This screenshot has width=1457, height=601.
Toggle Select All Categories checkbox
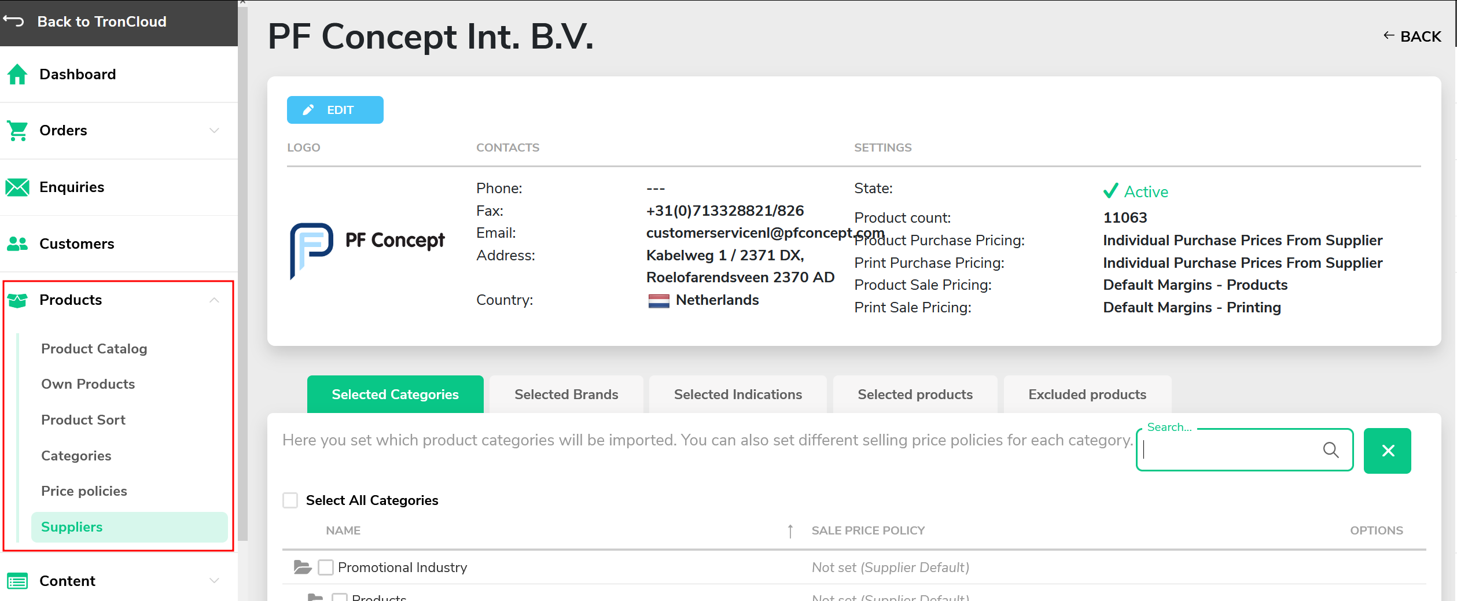click(x=290, y=500)
